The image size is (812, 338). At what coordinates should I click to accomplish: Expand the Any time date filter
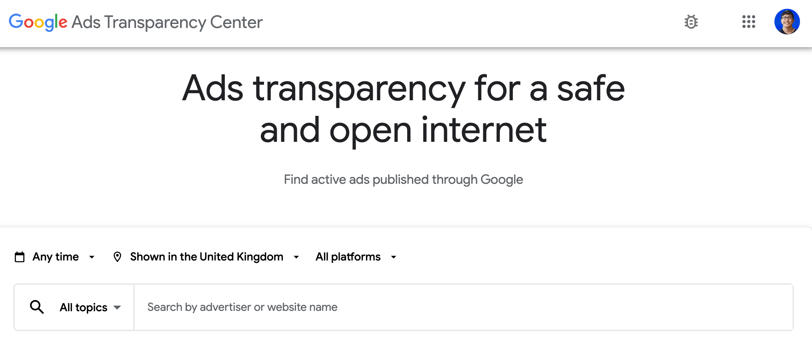coord(56,257)
